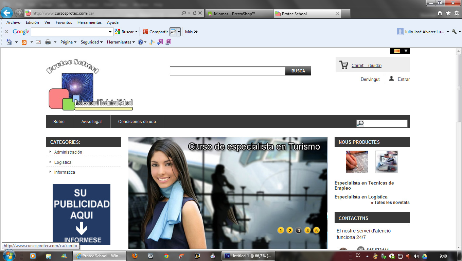Open the Favoritos menu
Image resolution: width=462 pixels, height=261 pixels.
(64, 22)
